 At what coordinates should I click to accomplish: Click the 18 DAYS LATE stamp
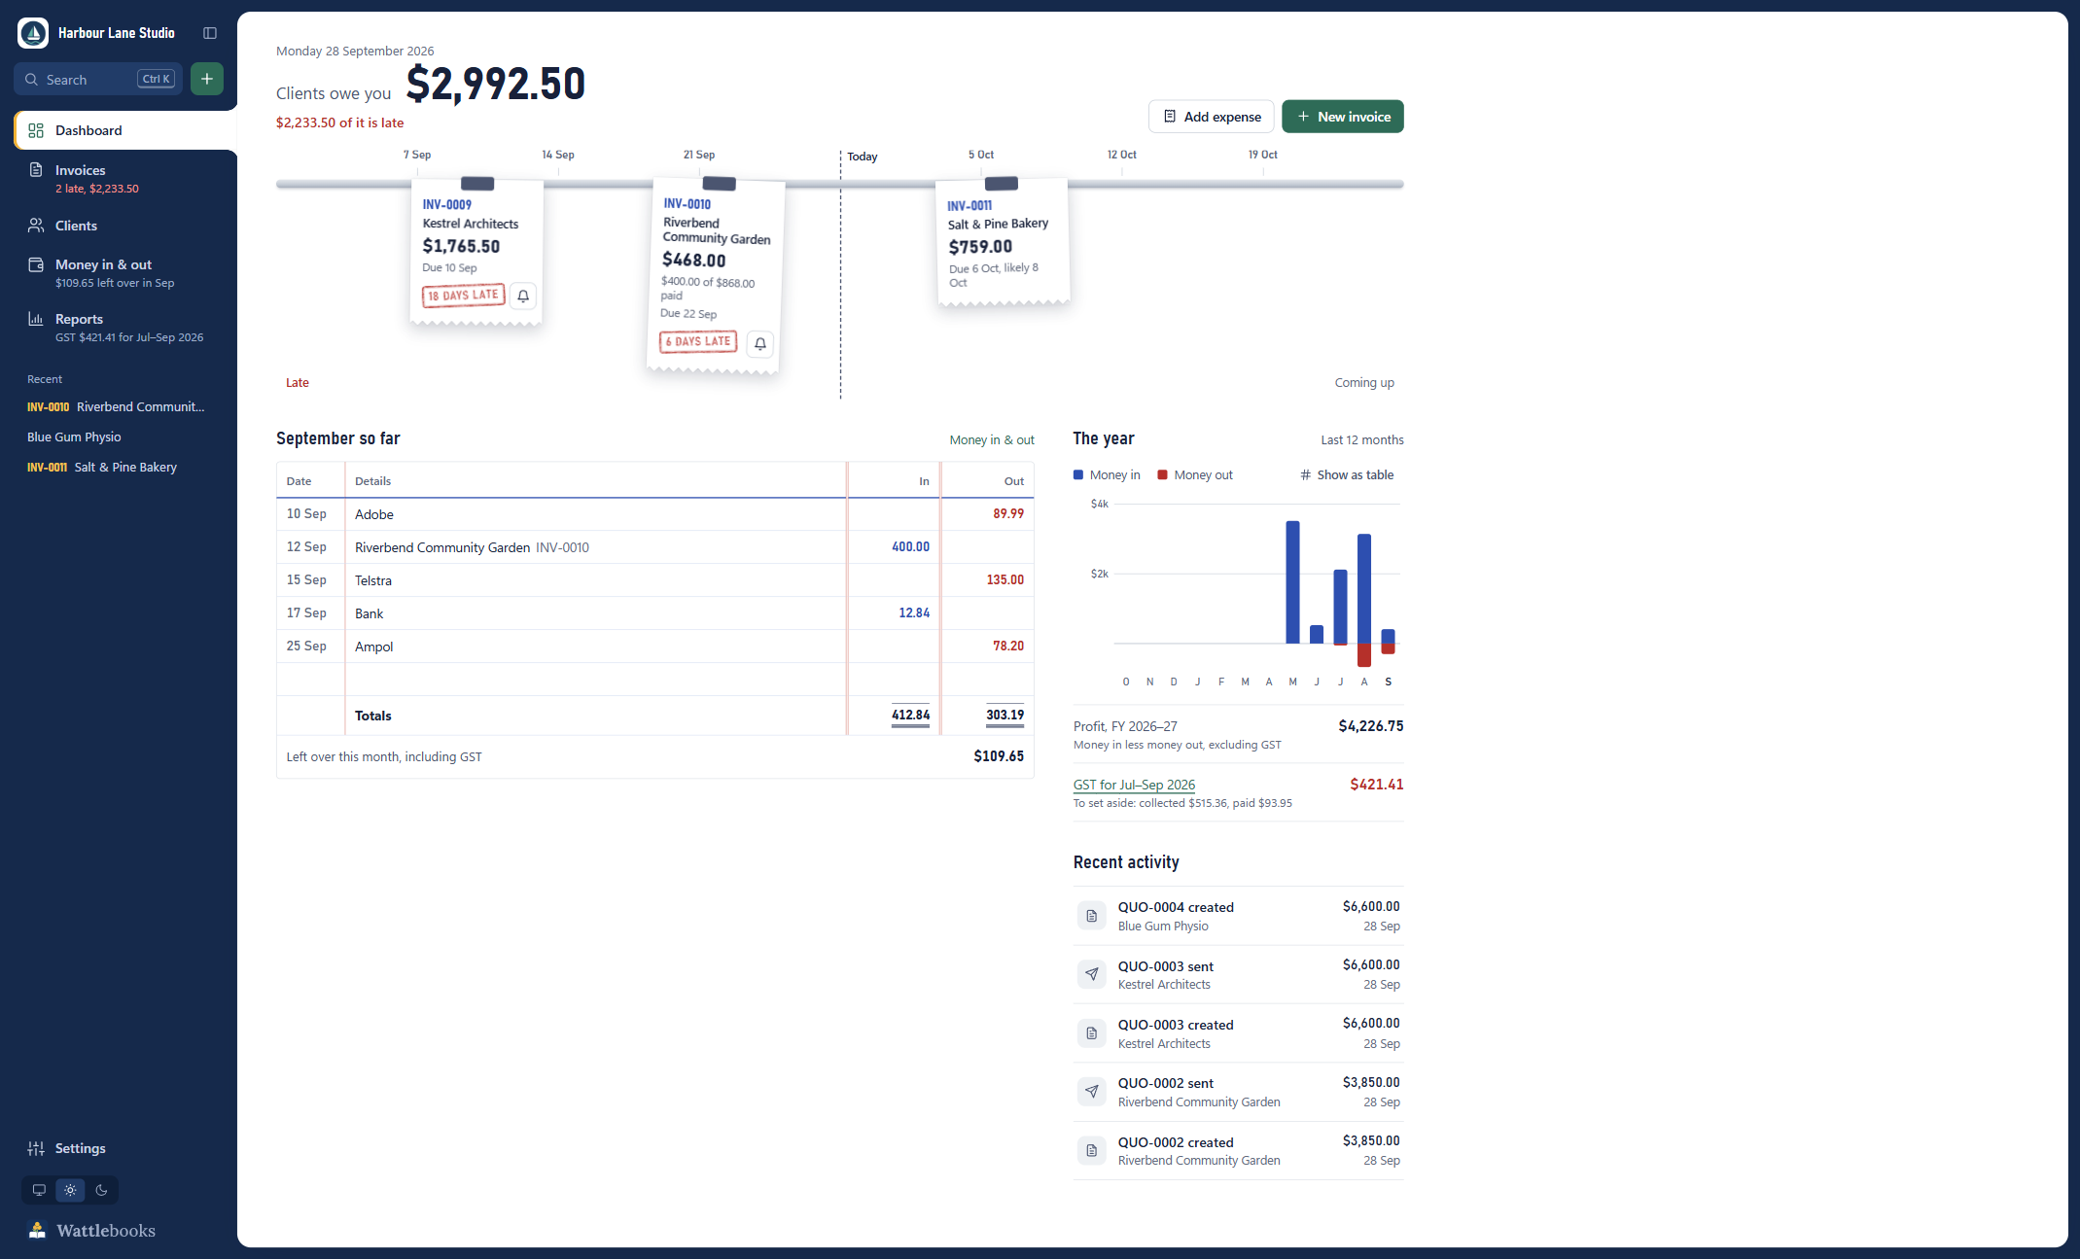(463, 296)
